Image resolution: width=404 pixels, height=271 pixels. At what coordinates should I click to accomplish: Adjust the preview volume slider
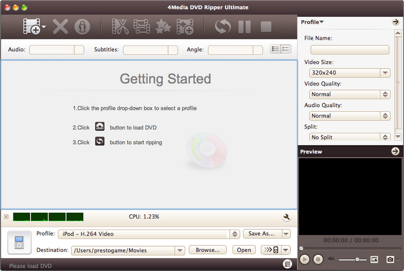(357, 259)
